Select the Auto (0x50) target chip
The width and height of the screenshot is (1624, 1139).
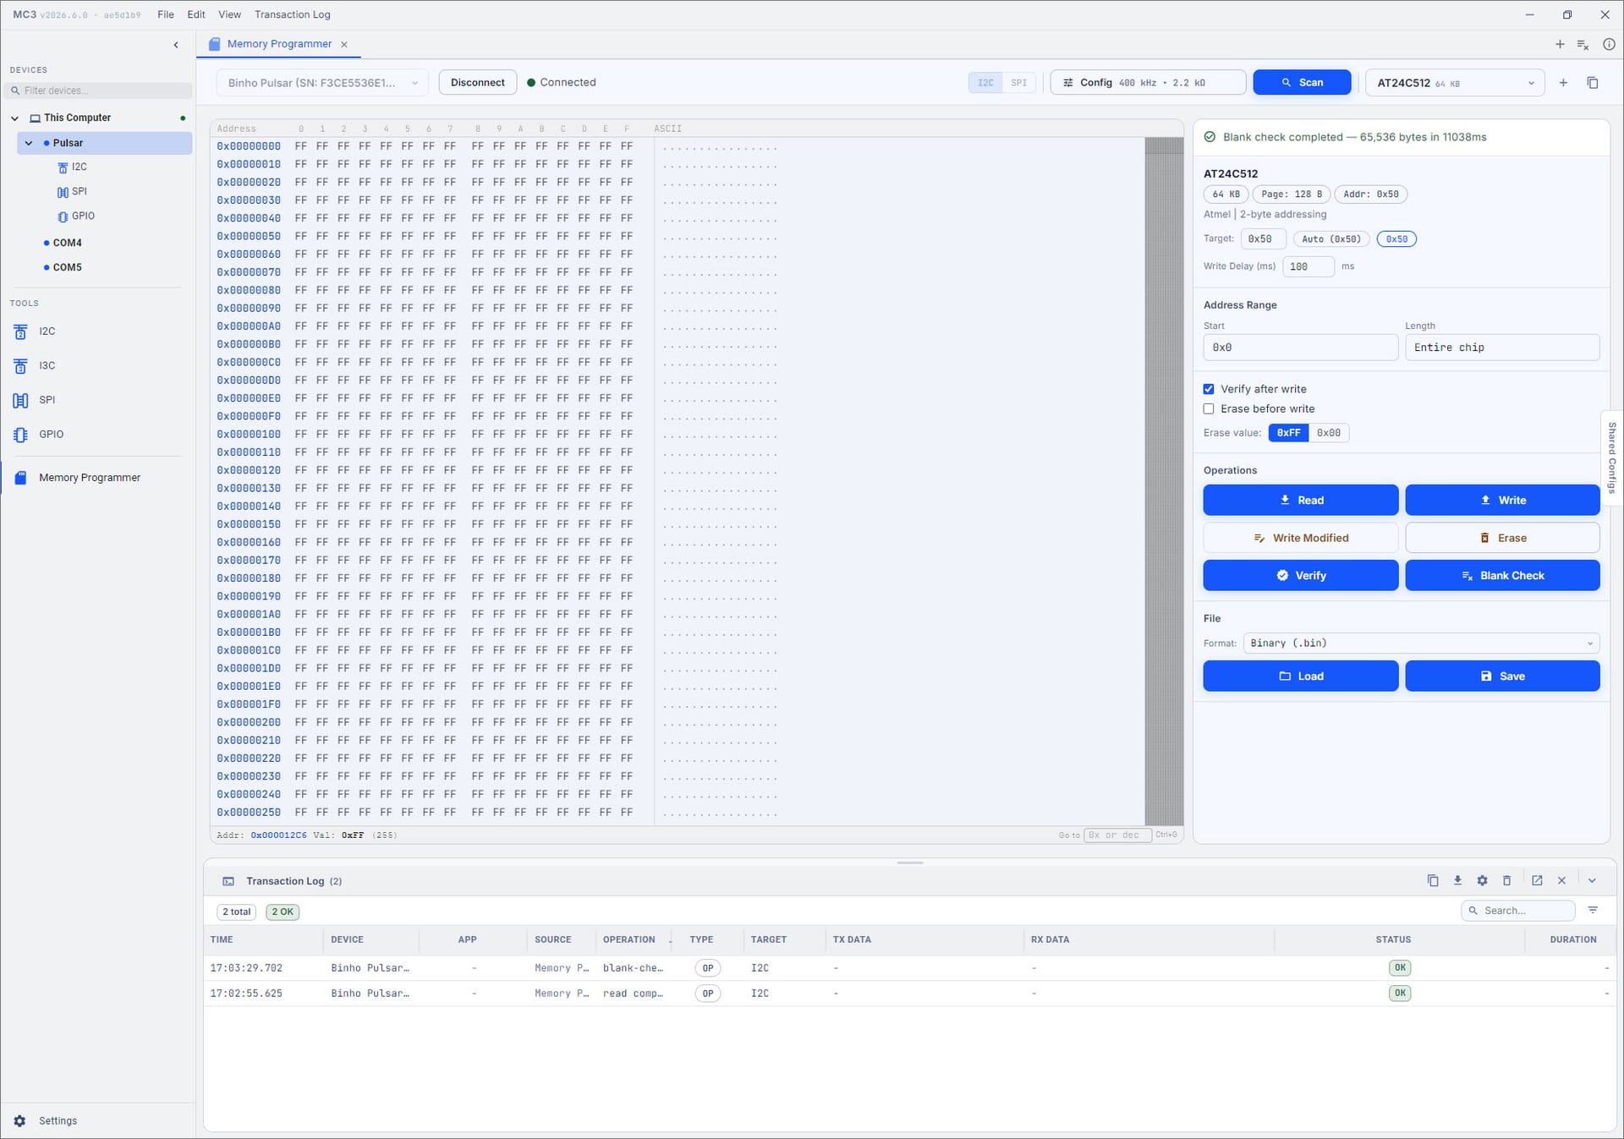pyautogui.click(x=1330, y=239)
